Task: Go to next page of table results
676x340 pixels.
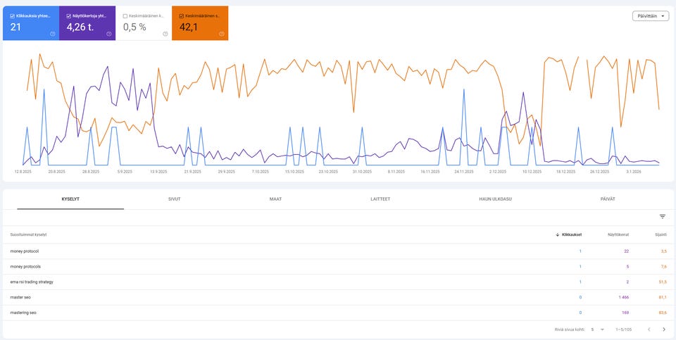Action: tap(663, 329)
